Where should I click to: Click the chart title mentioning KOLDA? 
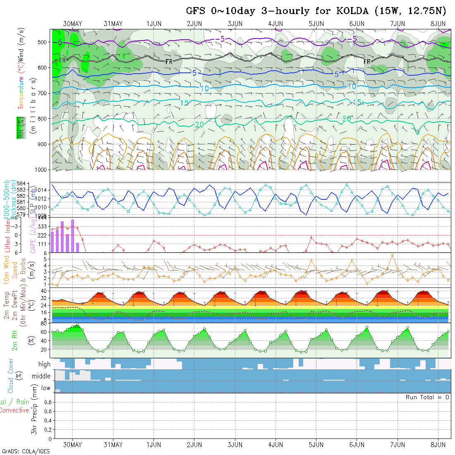316,11
